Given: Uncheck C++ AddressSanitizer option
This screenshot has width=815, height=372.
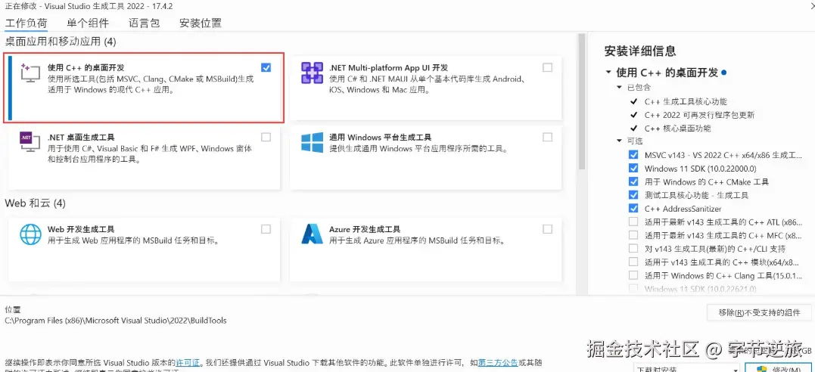Looking at the screenshot, I should coord(633,209).
